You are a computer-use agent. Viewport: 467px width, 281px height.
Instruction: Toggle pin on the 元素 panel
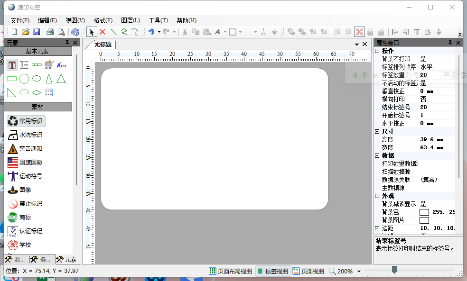click(67, 43)
